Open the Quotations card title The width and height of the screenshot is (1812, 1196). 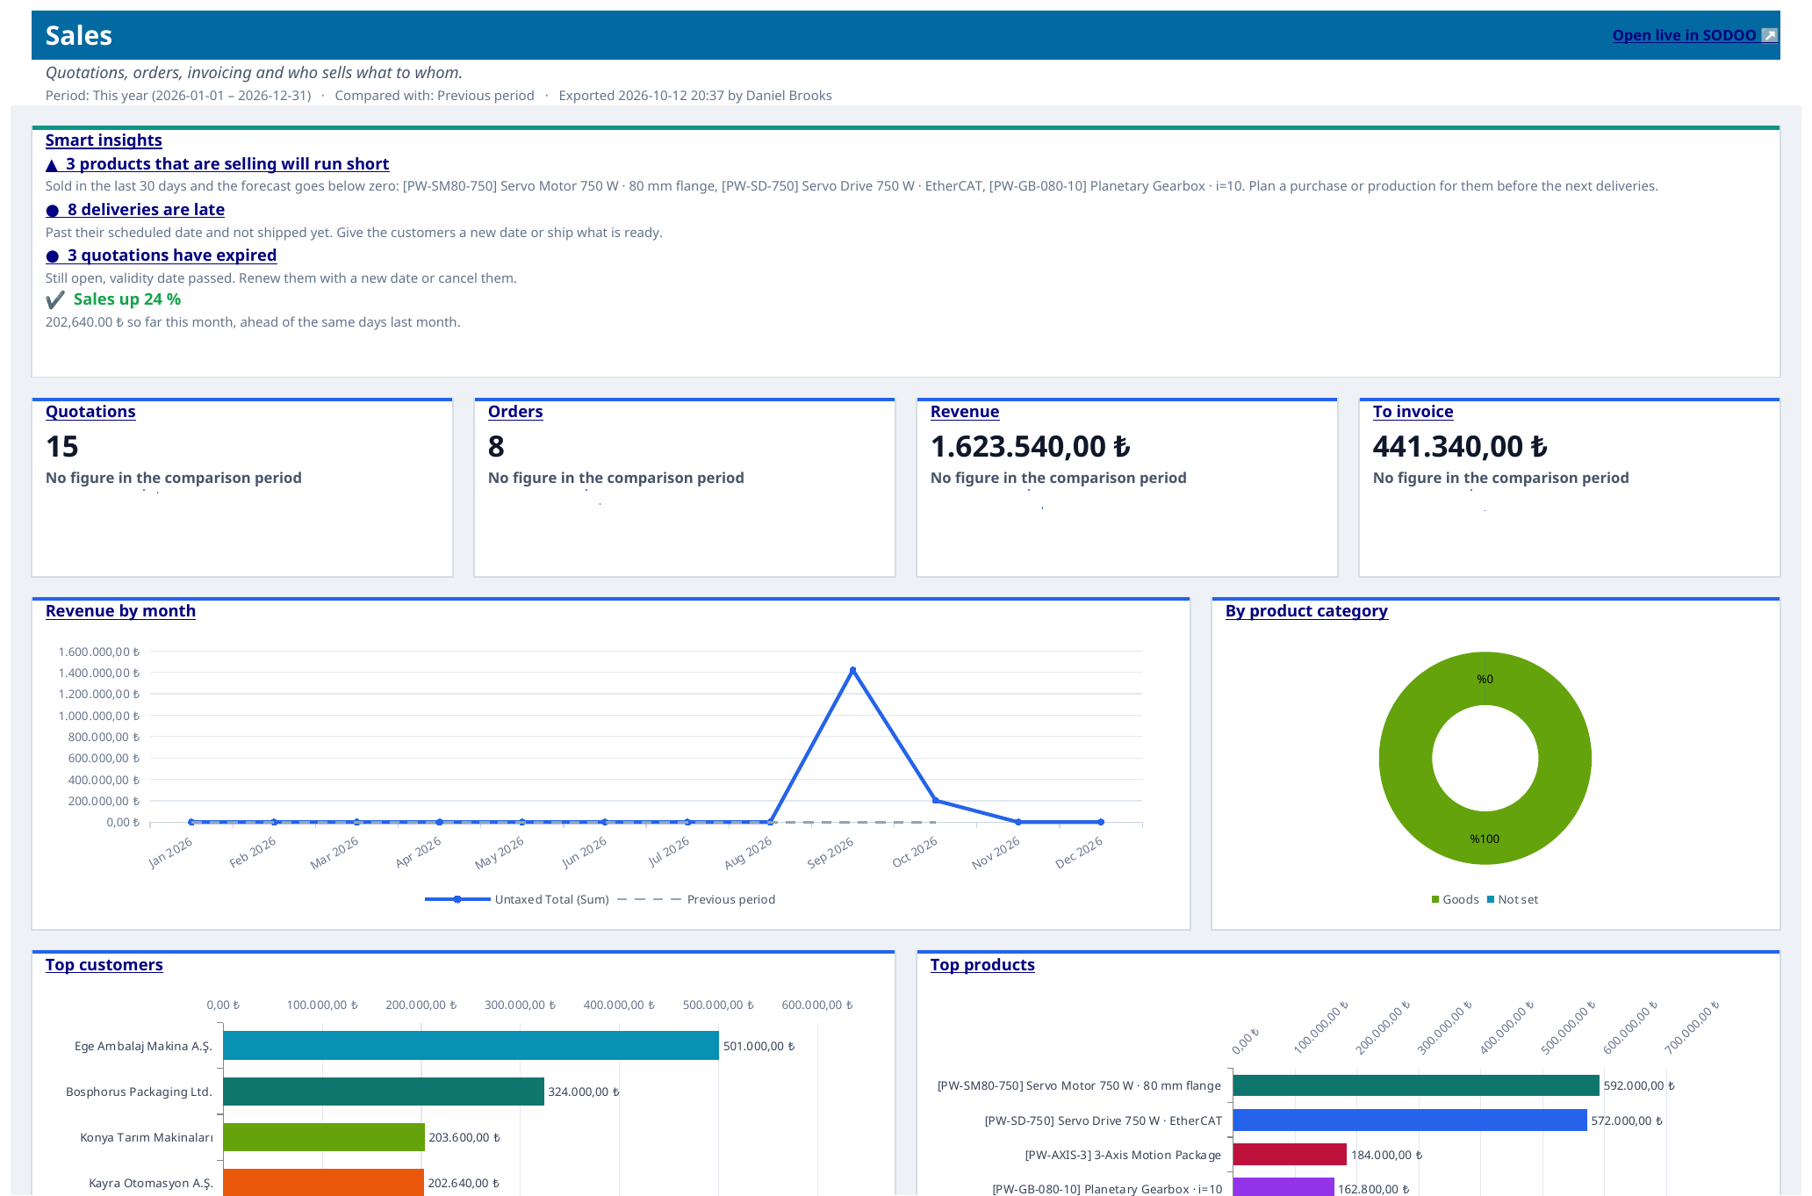pos(90,412)
